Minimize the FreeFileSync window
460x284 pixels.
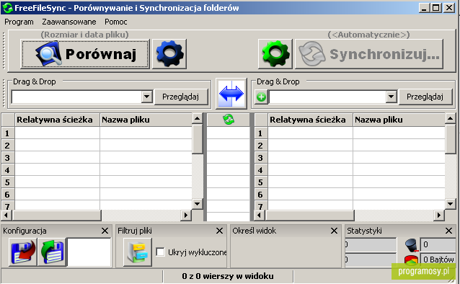(x=424, y=8)
